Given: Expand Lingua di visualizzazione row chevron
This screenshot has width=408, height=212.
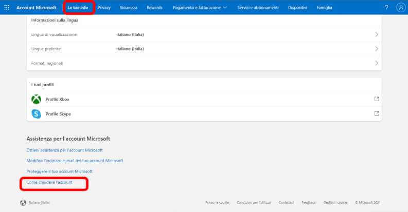Looking at the screenshot, I should pos(377,34).
